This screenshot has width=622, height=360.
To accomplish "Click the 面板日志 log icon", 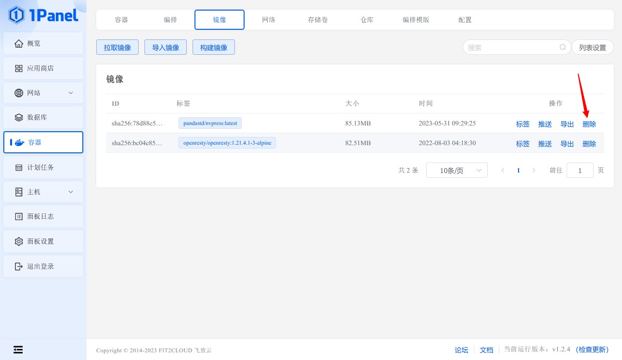I will pyautogui.click(x=19, y=216).
